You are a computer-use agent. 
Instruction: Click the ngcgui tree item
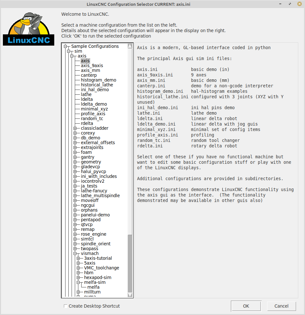click(88, 205)
